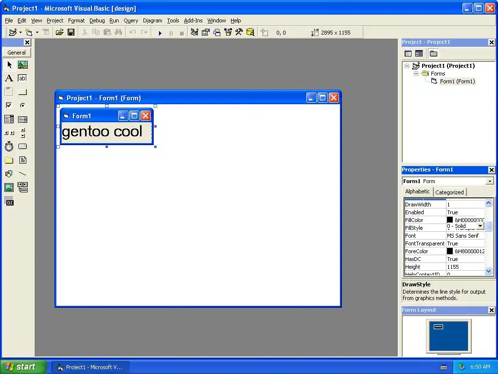Screen dimensions: 498x374
Task: Open Properties Window from toolbar icon
Action: point(206,33)
